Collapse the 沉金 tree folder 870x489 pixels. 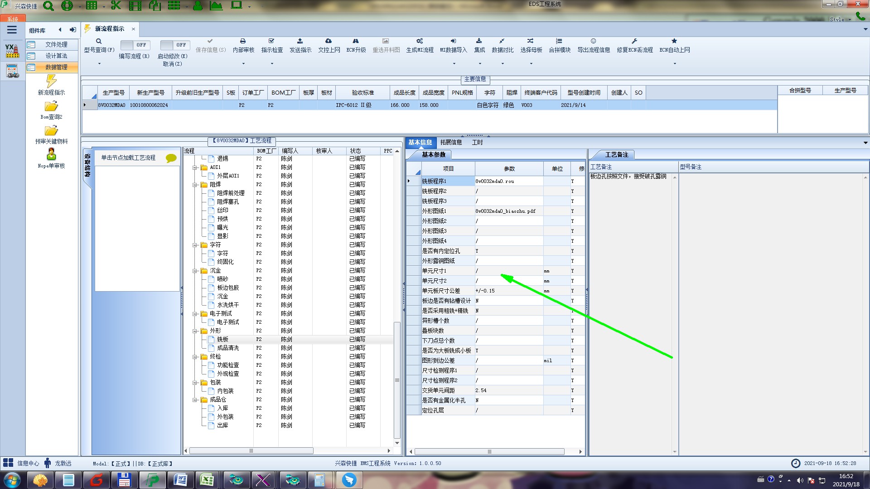click(195, 271)
